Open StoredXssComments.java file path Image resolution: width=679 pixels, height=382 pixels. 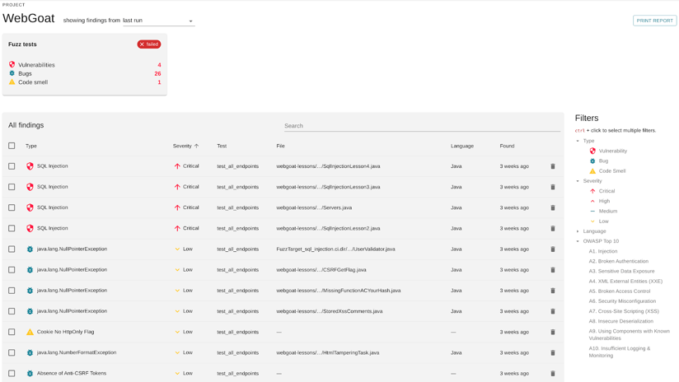point(329,311)
